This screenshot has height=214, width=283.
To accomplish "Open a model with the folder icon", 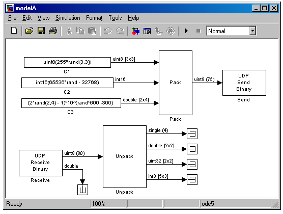I will pos(29,31).
